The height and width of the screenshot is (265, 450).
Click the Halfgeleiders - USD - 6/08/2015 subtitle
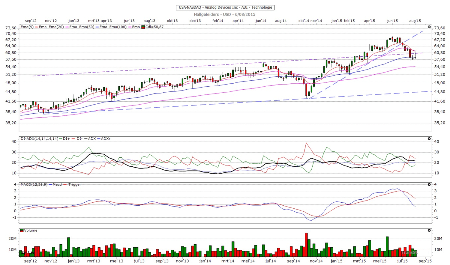(x=225, y=14)
